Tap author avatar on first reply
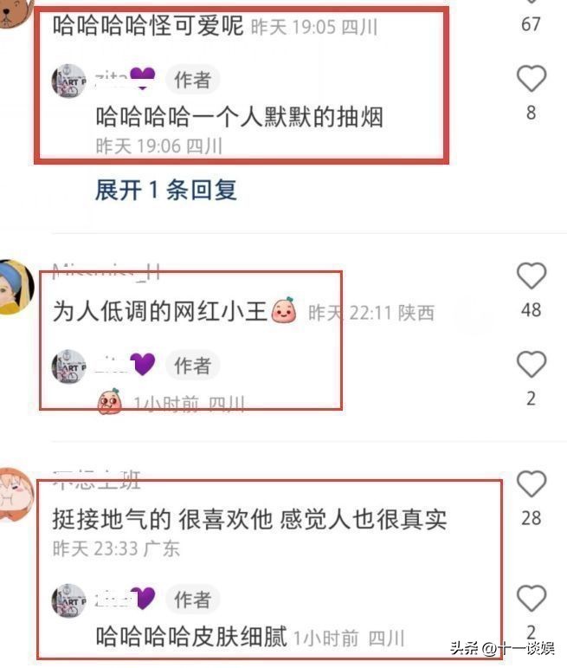 [69, 81]
